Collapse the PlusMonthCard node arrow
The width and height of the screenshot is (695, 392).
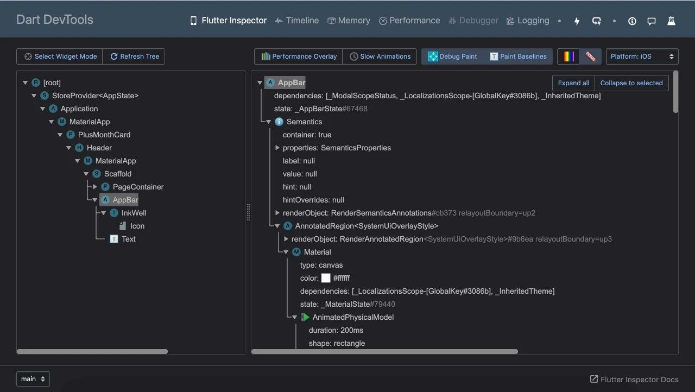tap(60, 135)
